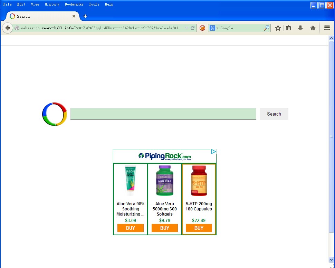The image size is (335, 268).
Task: Click the $22.49 price
Action: click(199, 220)
